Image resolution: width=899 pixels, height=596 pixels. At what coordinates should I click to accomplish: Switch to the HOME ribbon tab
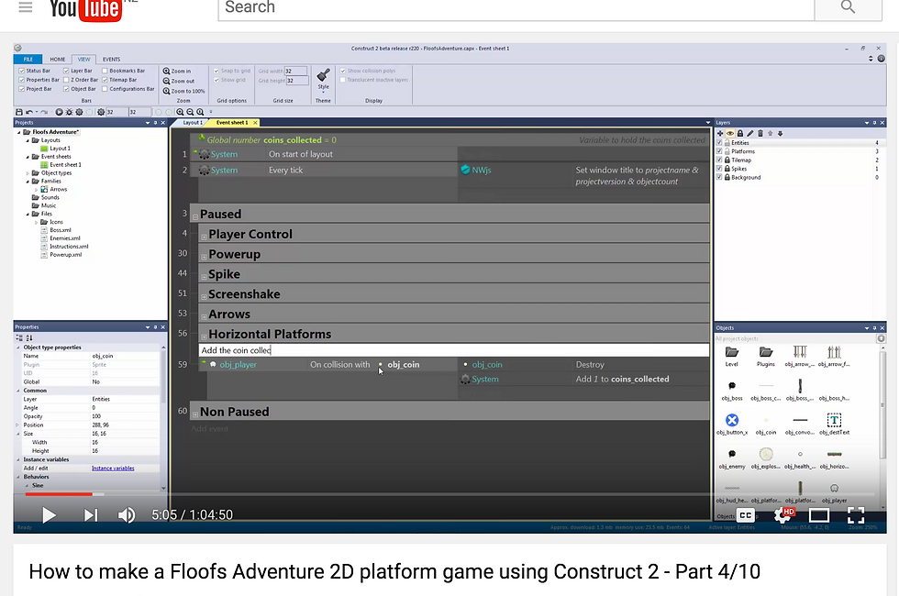tap(57, 59)
